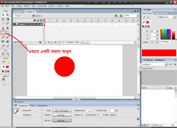Click stroke color swatch in Tools panel
Viewport: 177px width, 128px height.
pyautogui.click(x=7, y=62)
